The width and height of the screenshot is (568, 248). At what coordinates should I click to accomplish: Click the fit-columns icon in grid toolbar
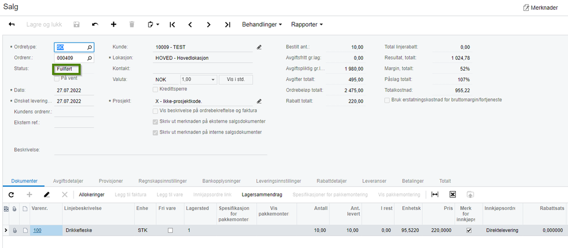(x=435, y=195)
